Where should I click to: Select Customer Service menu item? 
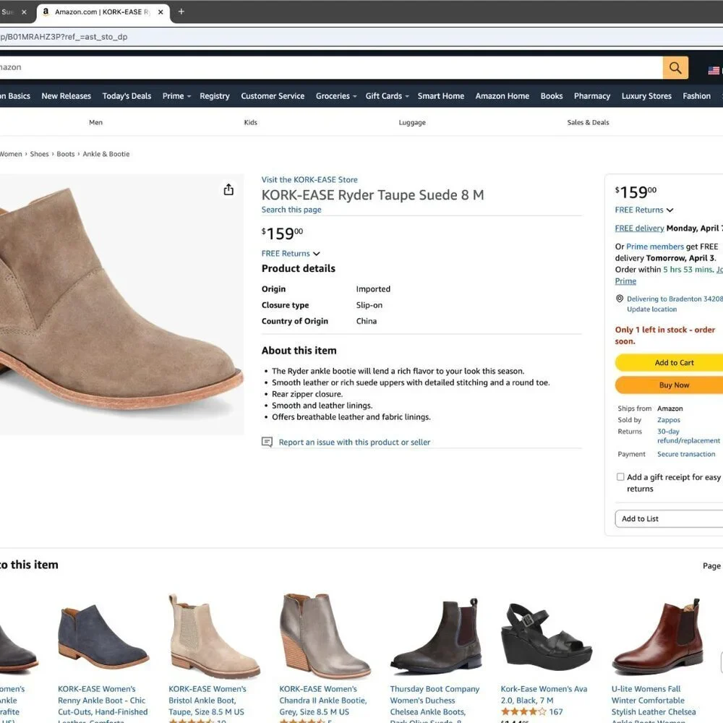pyautogui.click(x=273, y=96)
